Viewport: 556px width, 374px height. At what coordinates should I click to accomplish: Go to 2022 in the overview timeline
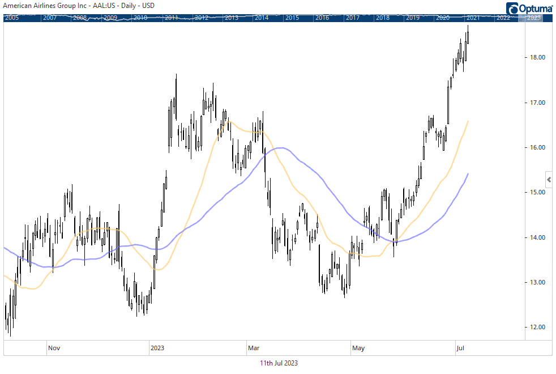pyautogui.click(x=503, y=18)
